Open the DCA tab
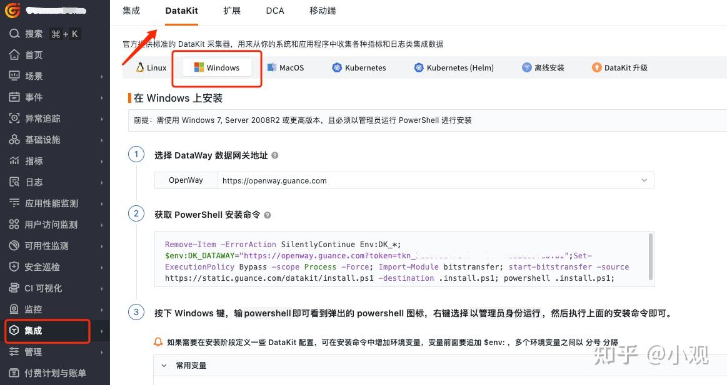This screenshot has width=727, height=385. [x=275, y=11]
